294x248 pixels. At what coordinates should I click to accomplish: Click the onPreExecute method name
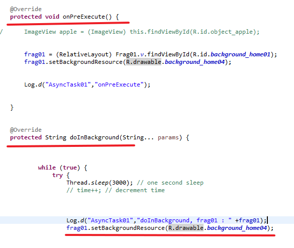(x=83, y=17)
